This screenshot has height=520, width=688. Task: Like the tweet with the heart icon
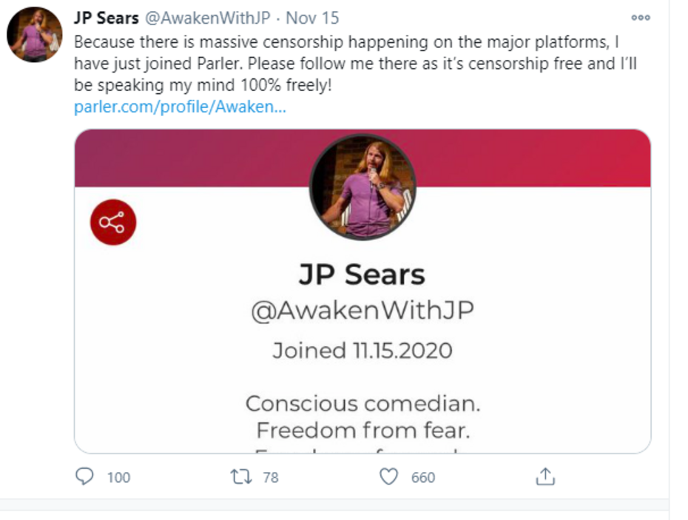tap(388, 476)
